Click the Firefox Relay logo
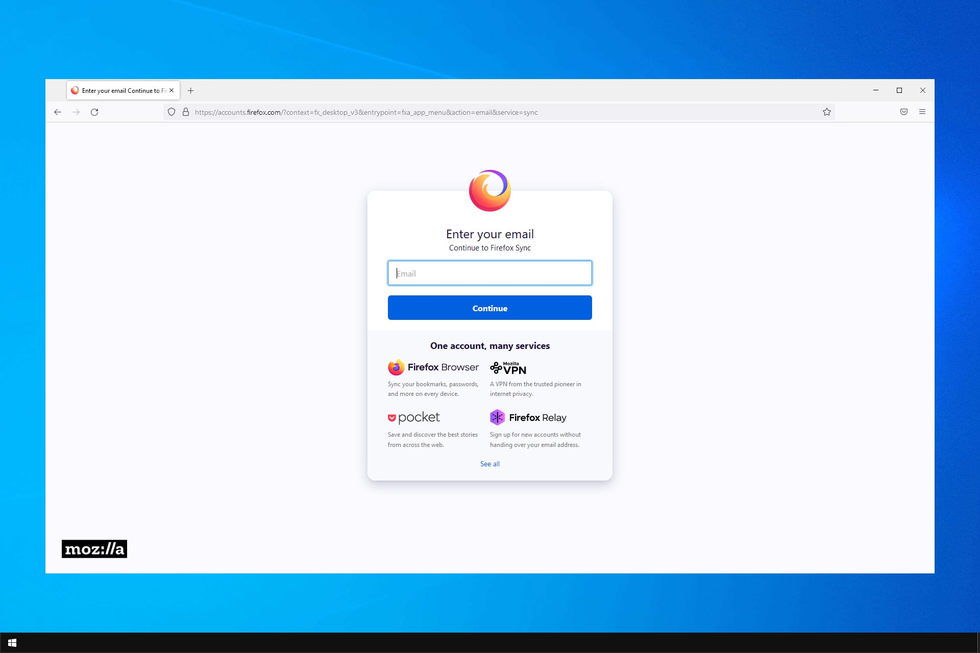 tap(528, 418)
